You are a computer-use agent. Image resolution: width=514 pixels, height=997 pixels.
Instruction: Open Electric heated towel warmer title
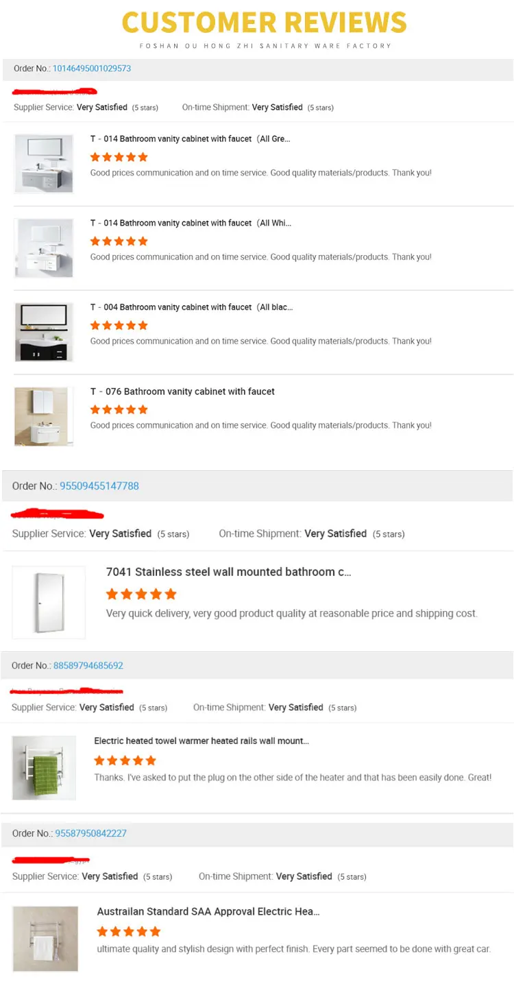click(201, 741)
